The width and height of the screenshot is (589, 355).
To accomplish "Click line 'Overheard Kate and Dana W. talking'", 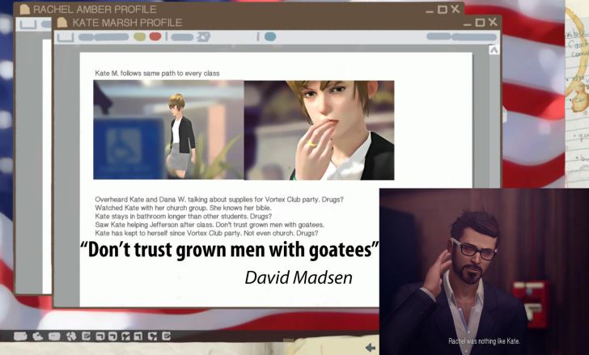I will [x=219, y=200].
